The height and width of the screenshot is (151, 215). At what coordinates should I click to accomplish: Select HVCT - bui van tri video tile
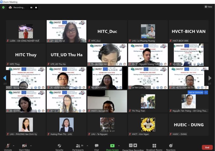point(107,101)
